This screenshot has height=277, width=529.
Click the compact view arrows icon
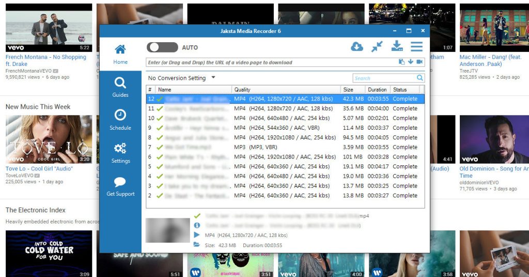[377, 47]
